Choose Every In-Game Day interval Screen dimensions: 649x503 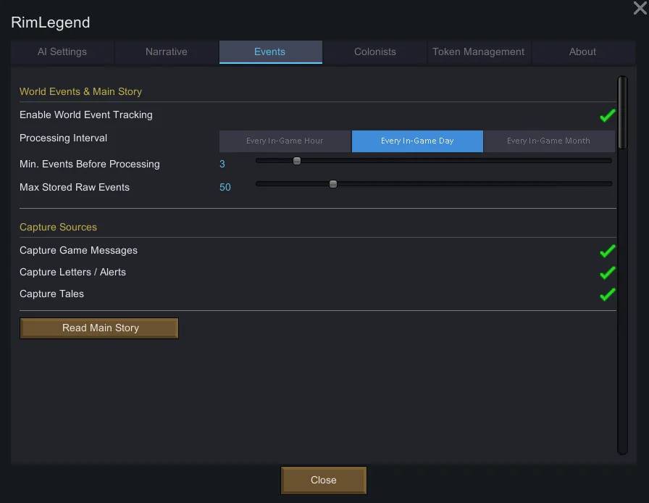point(417,141)
